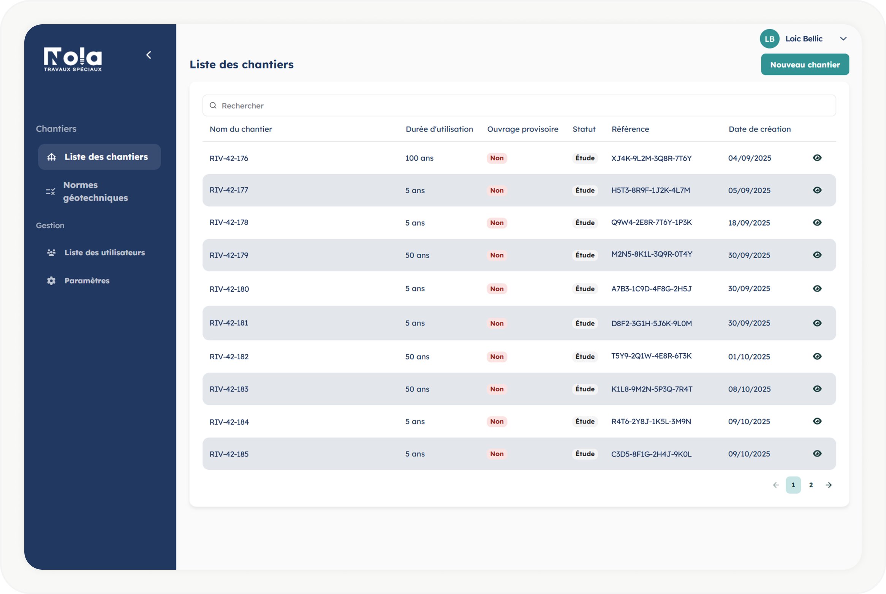View details of RIV-42-179 via eye icon

(x=817, y=255)
